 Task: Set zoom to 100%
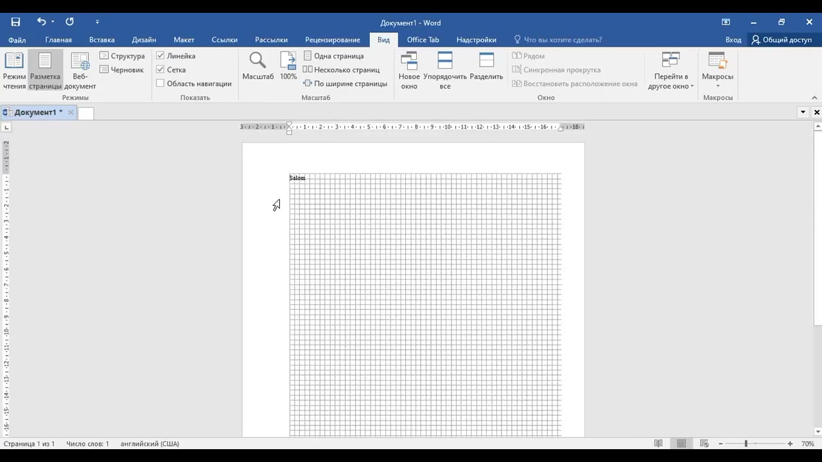click(x=288, y=67)
